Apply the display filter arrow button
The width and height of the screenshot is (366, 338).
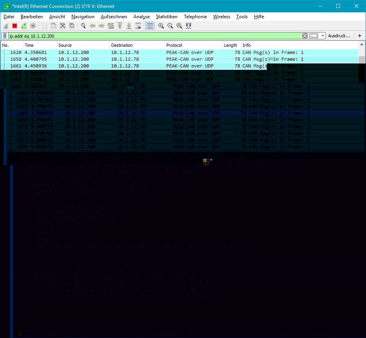[314, 36]
